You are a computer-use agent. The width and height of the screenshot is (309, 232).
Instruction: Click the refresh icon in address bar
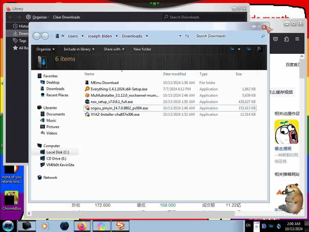point(187,36)
